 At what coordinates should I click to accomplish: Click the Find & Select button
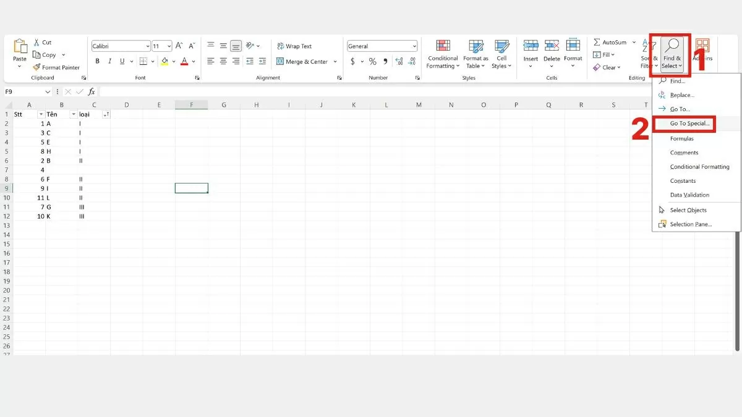click(x=672, y=54)
